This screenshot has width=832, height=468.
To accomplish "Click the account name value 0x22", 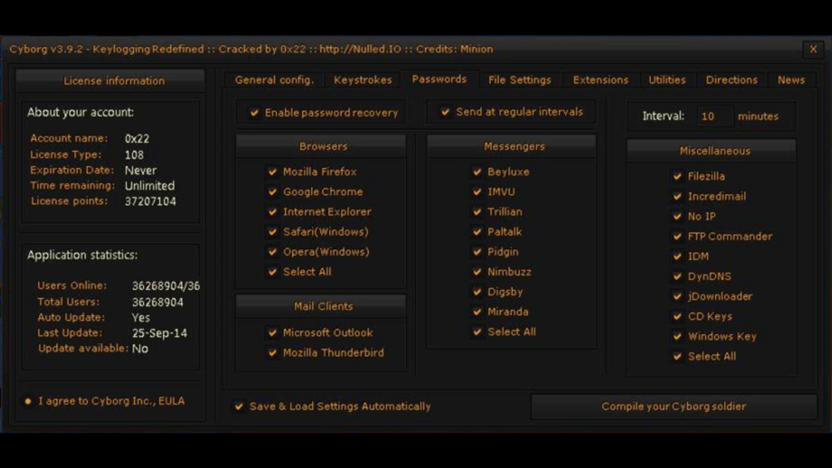I will tap(136, 138).
